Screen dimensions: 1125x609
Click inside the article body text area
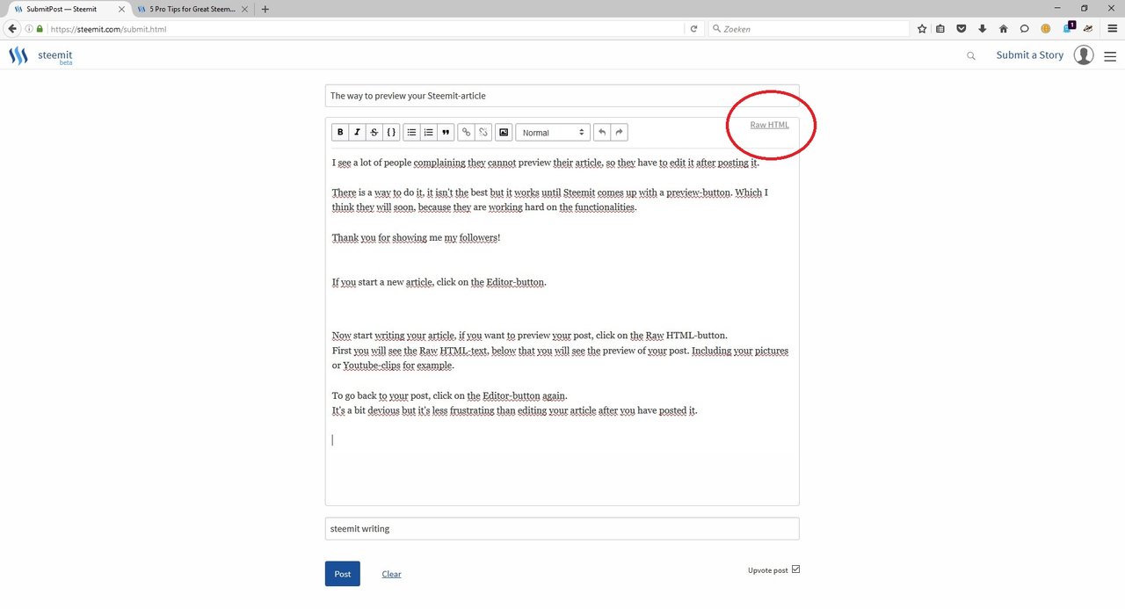point(562,327)
